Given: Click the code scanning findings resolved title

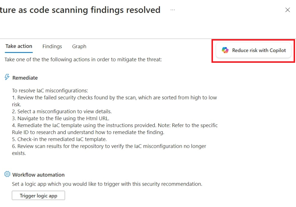Looking at the screenshot, I should (80, 10).
